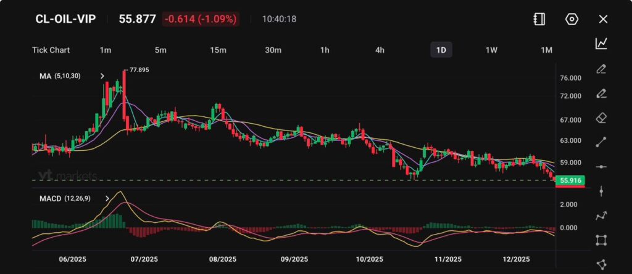Select the 1W timeframe
Screen dimensions: 632x274
pyautogui.click(x=491, y=50)
